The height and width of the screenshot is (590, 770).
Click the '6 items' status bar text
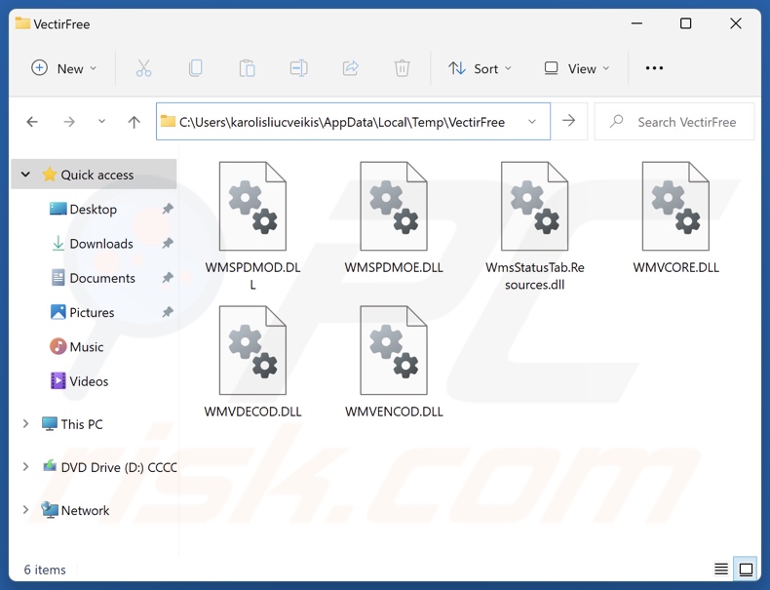pyautogui.click(x=45, y=570)
